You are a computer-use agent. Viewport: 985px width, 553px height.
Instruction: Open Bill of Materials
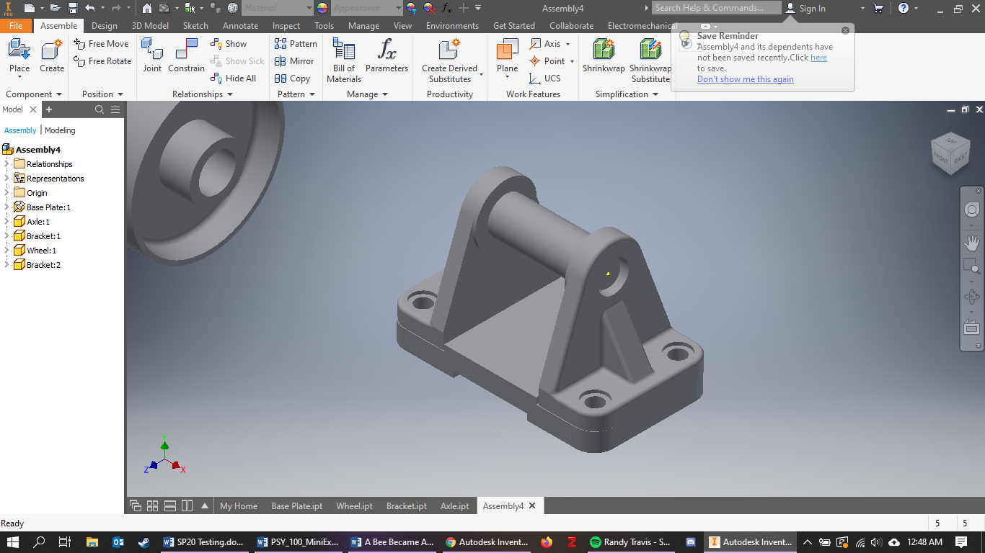(344, 60)
